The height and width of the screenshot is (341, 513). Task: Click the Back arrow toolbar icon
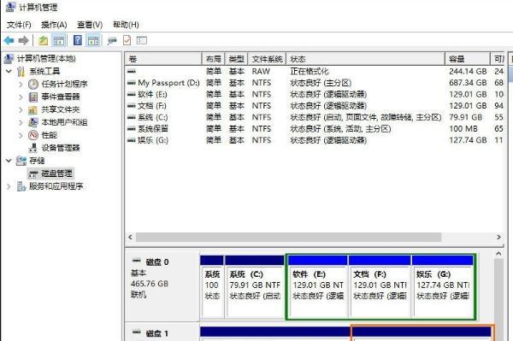pyautogui.click(x=9, y=40)
